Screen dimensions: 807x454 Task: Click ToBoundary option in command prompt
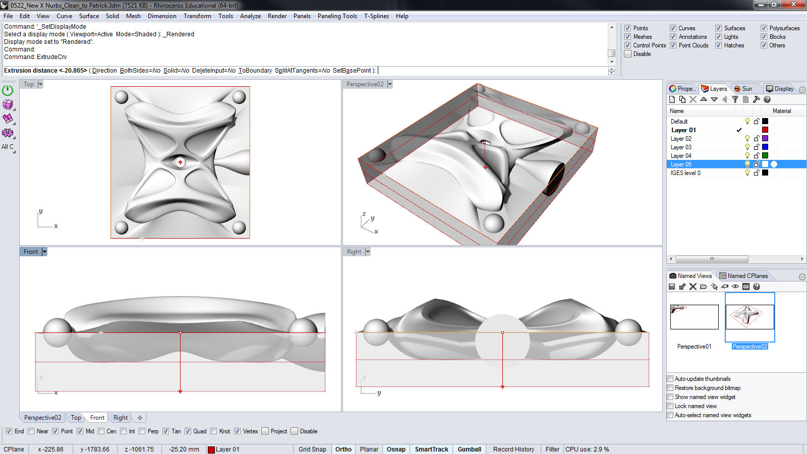tap(255, 71)
